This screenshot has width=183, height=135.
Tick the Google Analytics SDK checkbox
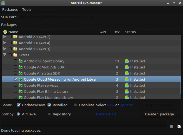(15, 73)
